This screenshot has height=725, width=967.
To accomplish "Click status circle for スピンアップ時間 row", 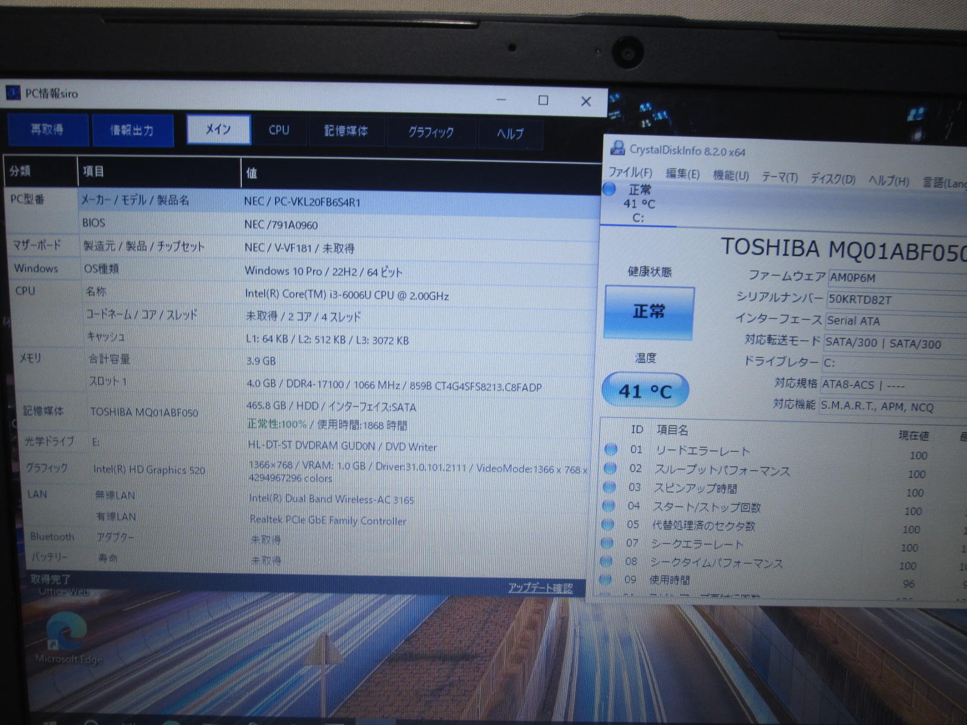I will click(609, 487).
